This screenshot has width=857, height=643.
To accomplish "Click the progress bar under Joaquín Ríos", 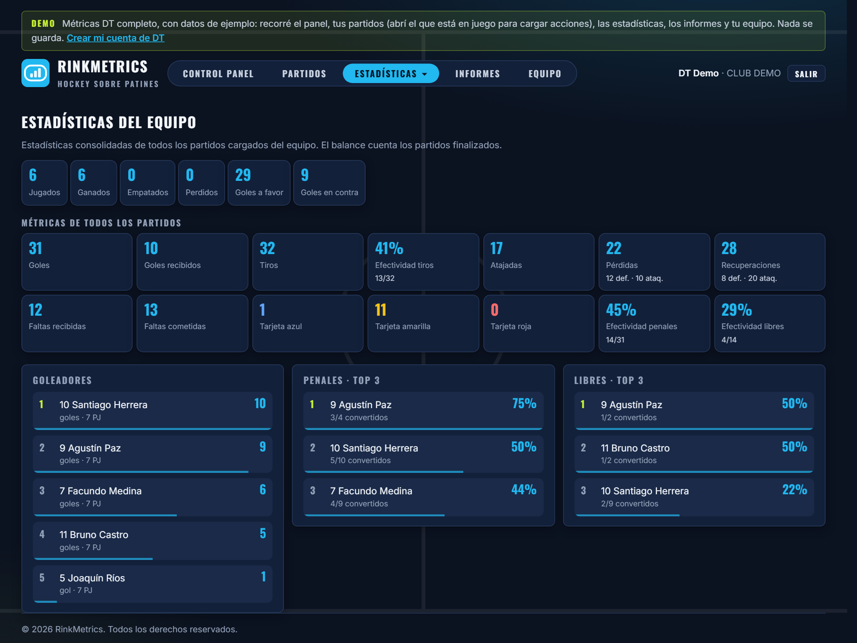I will 46,601.
